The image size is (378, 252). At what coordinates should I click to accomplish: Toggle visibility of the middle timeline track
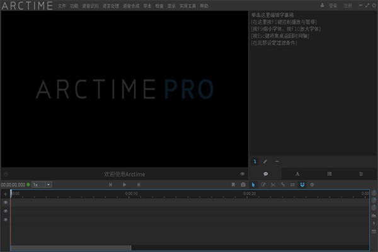coord(6,211)
